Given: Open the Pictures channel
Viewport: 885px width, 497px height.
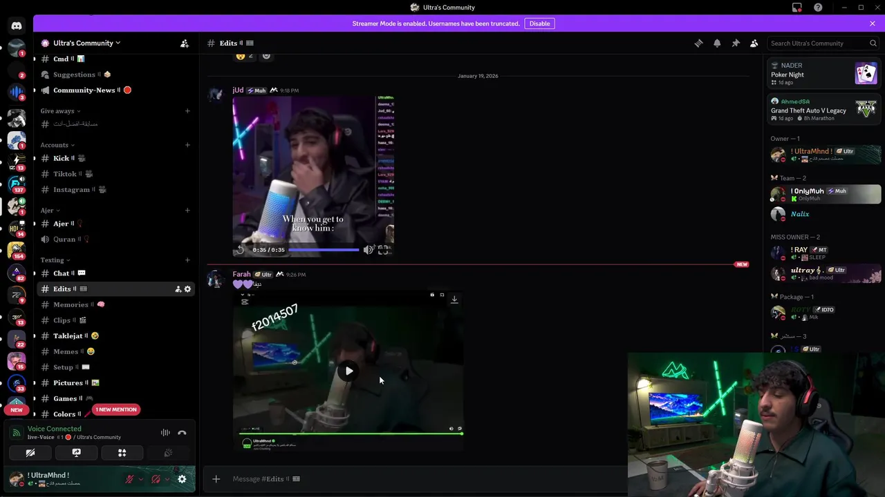Looking at the screenshot, I should coord(115,382).
